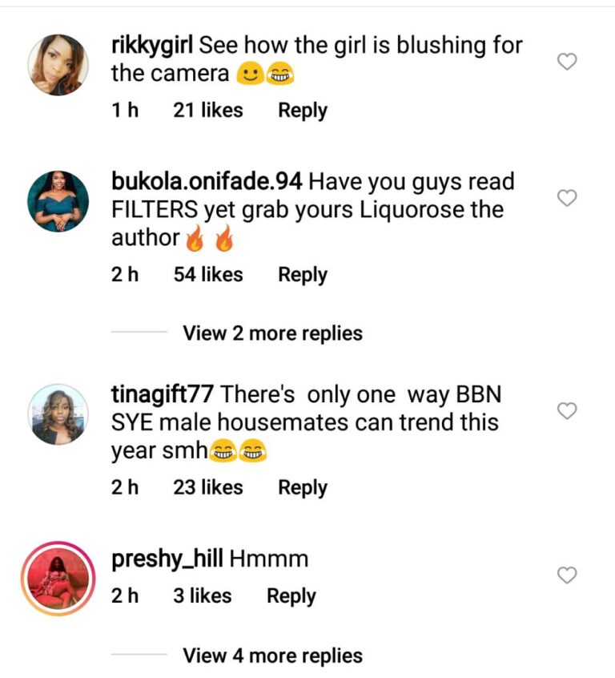Like preshy_hill's Hmmm comment
This screenshot has height=678, width=615.
(567, 575)
